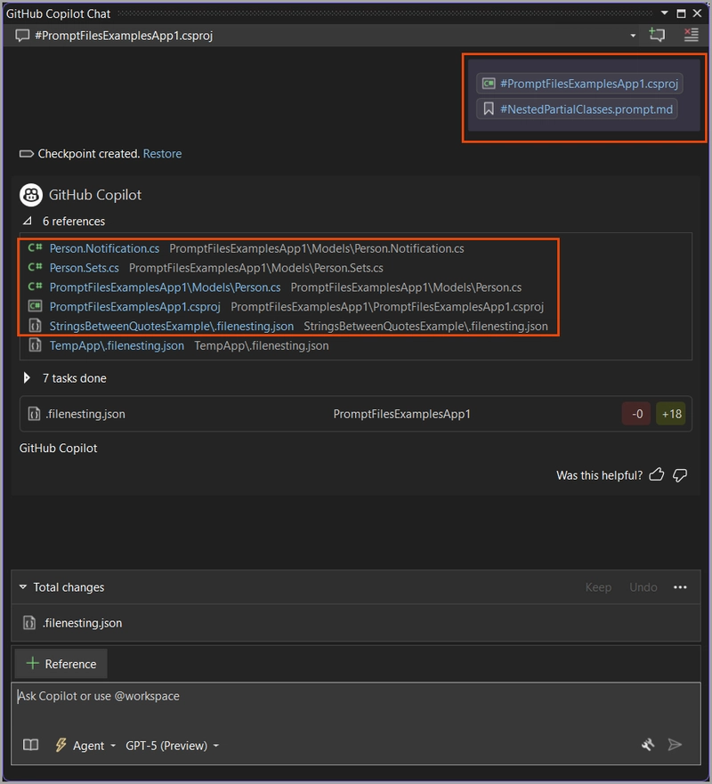This screenshot has height=784, width=712.
Task: Focus the Ask Copilot input field
Action: [x=355, y=706]
